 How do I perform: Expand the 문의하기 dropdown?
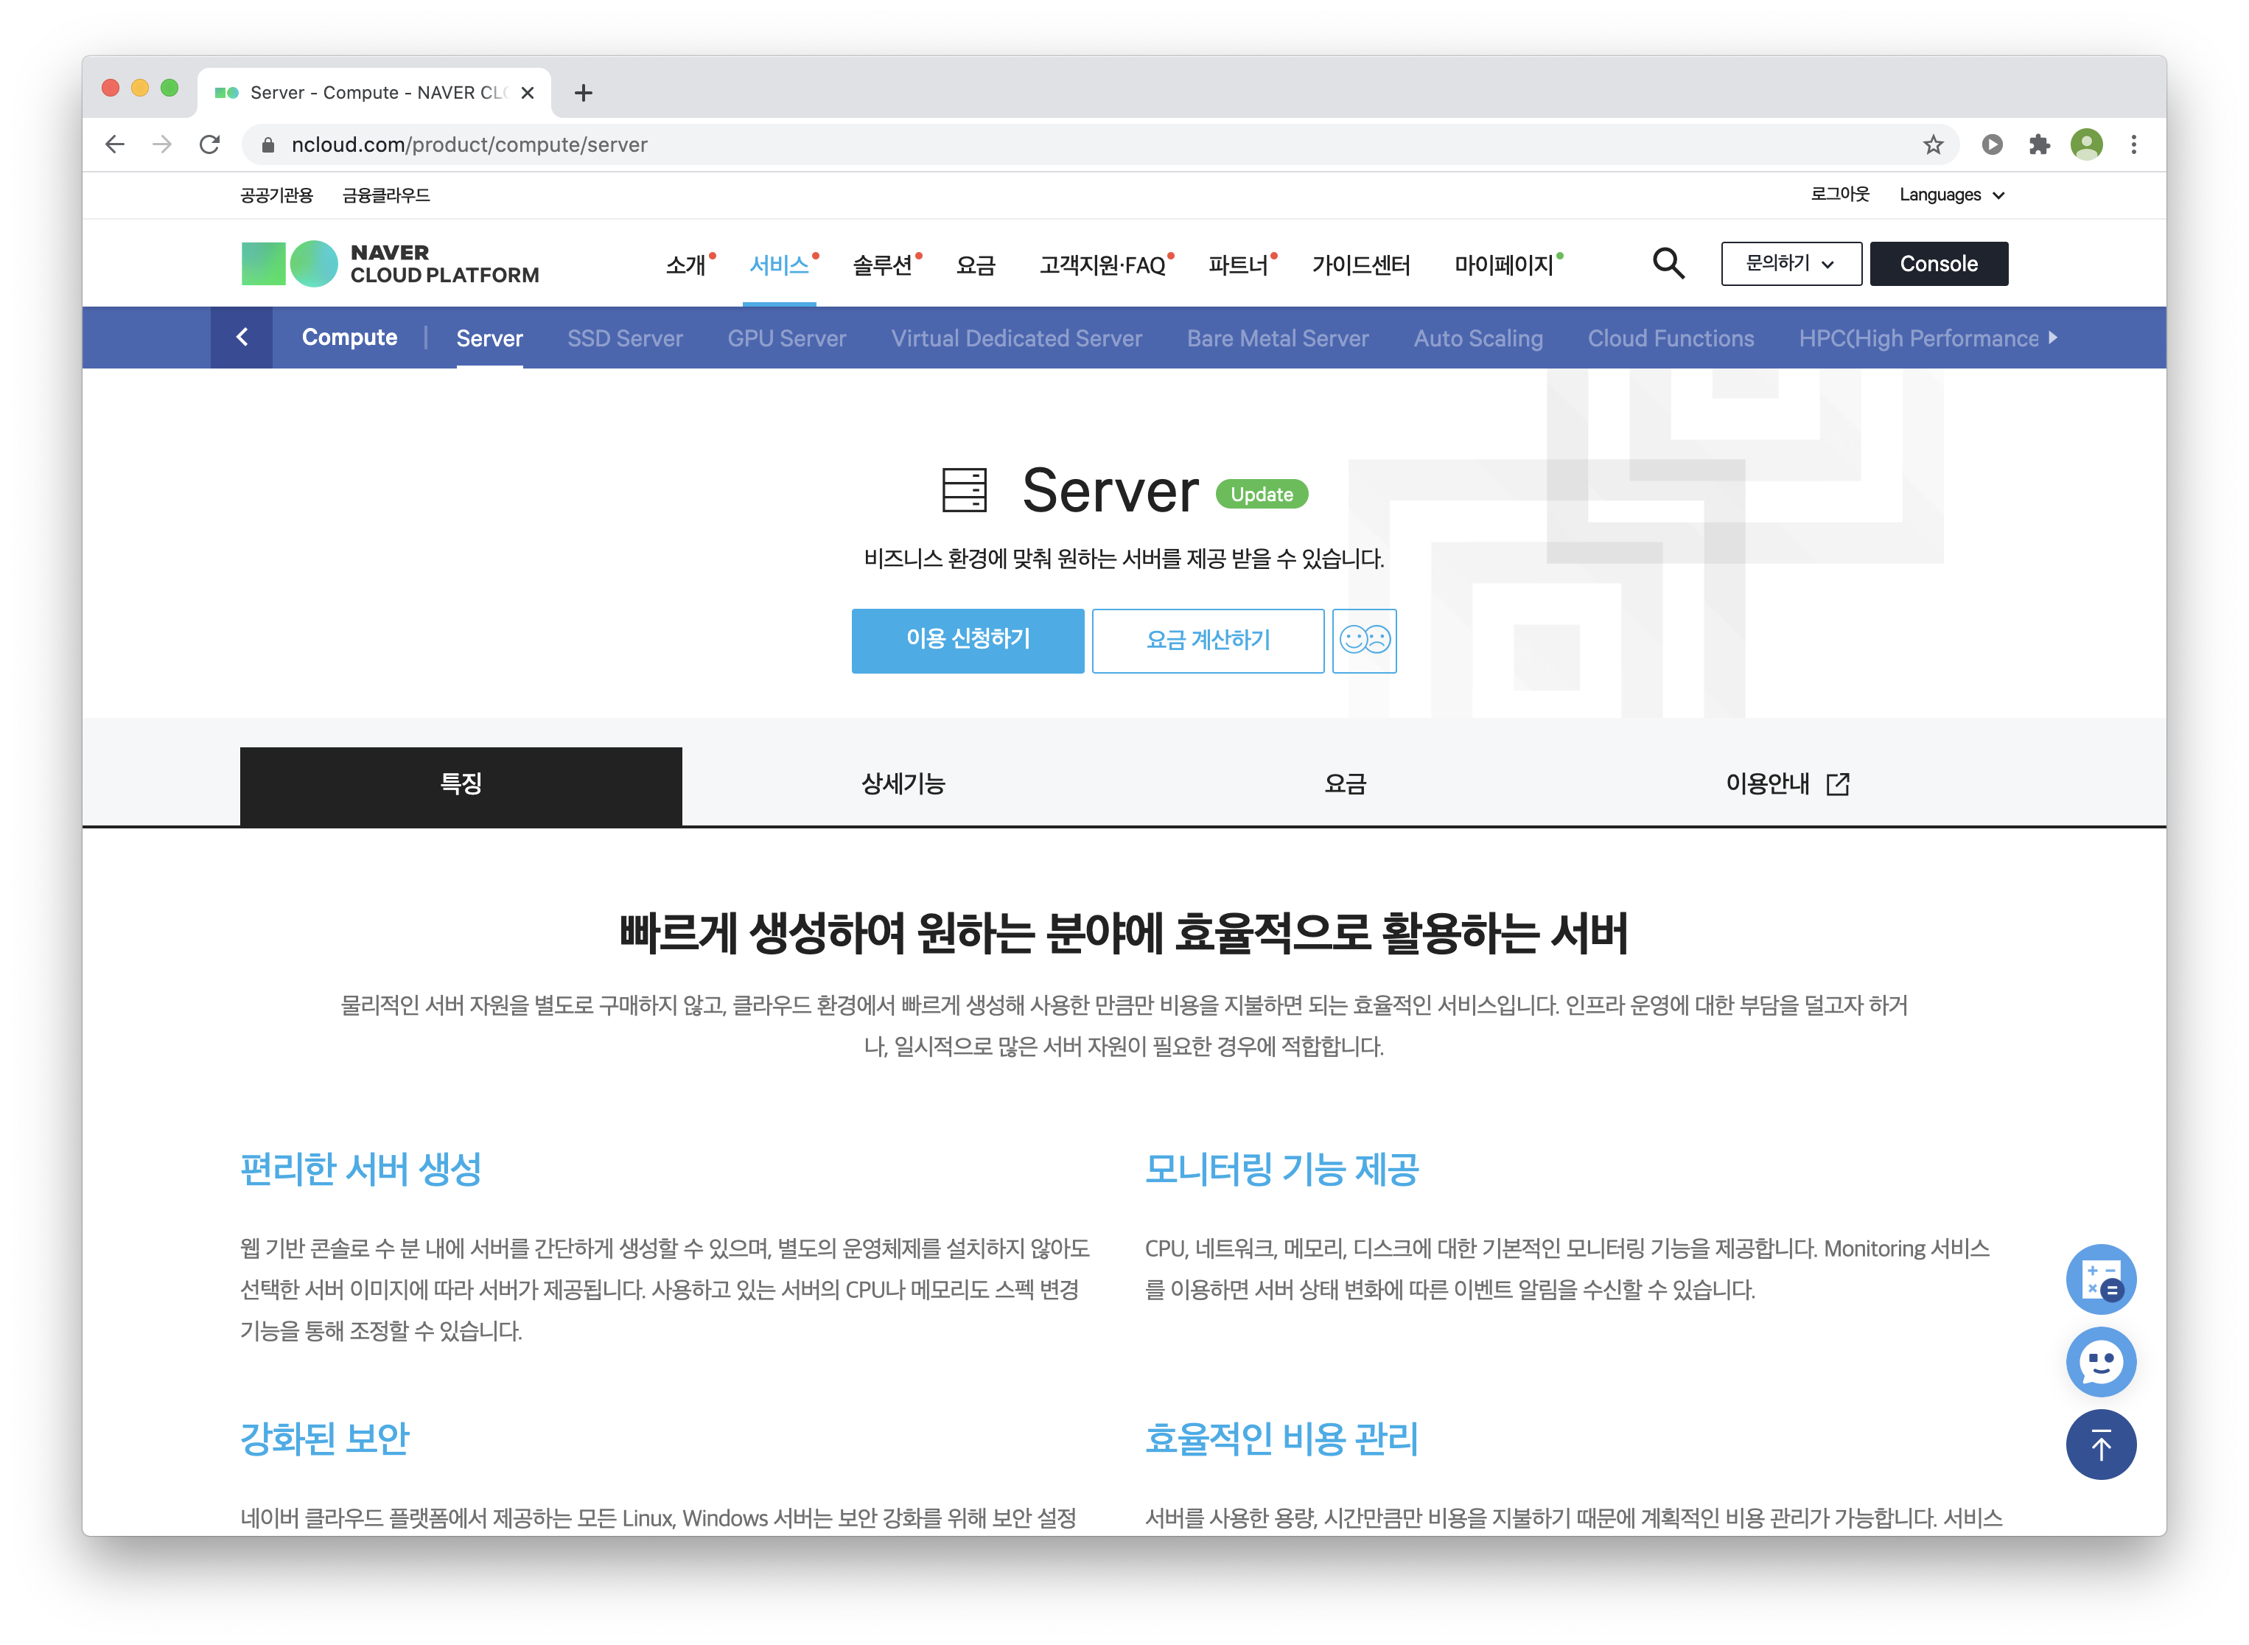click(x=1790, y=264)
